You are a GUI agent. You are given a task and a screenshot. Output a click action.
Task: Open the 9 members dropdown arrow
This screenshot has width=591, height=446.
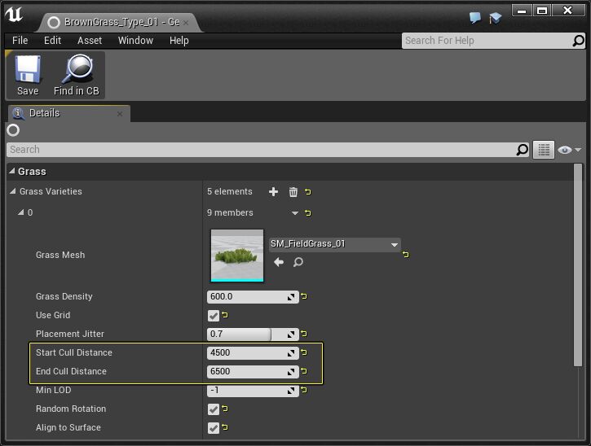(x=295, y=213)
